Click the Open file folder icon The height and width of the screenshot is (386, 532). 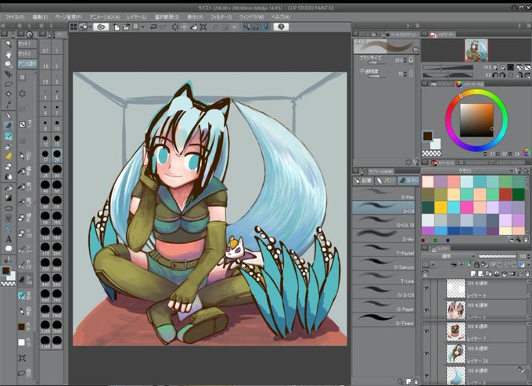tap(126, 27)
